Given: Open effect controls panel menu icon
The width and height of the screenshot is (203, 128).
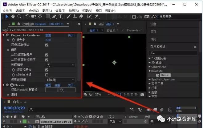Looking at the screenshot, I should (68, 24).
